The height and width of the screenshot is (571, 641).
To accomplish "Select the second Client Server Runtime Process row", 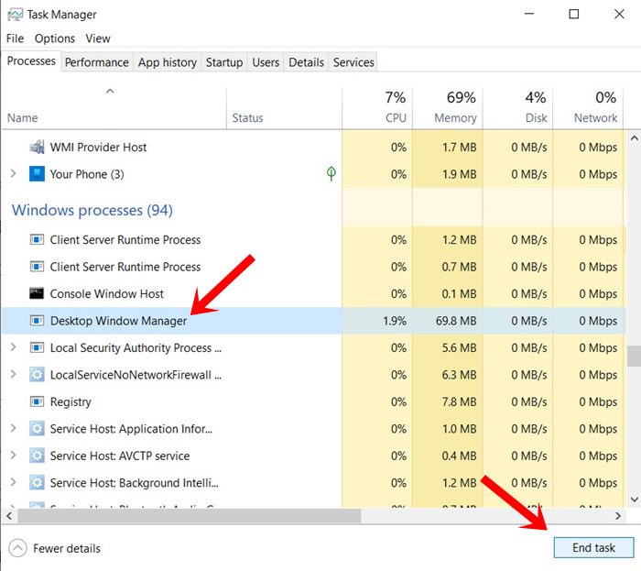I will [314, 267].
